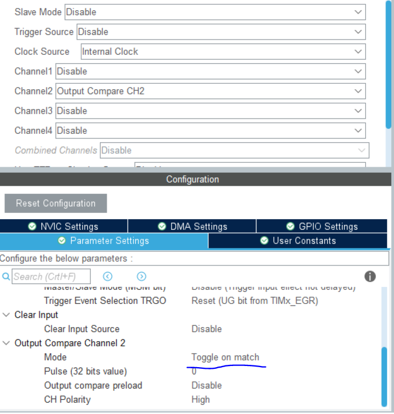Open the Channel3 dropdown
The image size is (394, 414).
tap(211, 111)
